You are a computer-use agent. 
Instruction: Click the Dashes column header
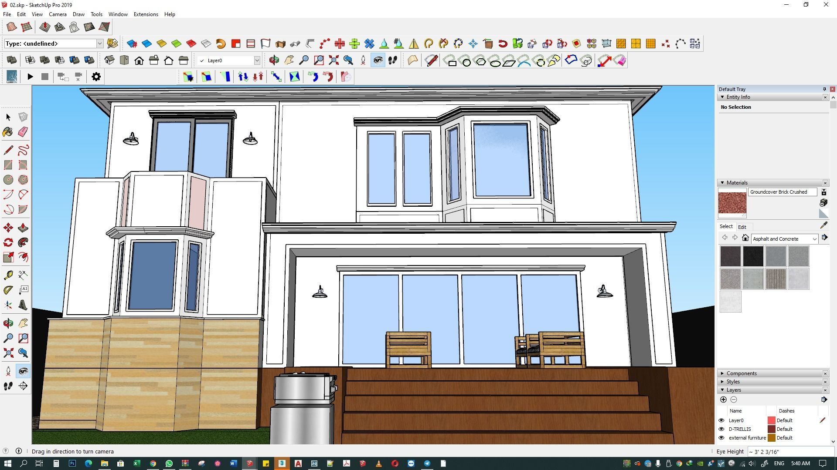click(x=786, y=411)
